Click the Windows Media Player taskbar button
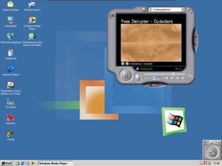Viewport: 222px width, 166px height. click(55, 163)
